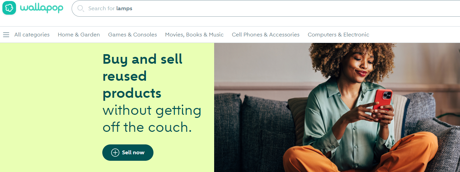Open Computers & Electronic category
The width and height of the screenshot is (460, 172).
click(x=339, y=35)
